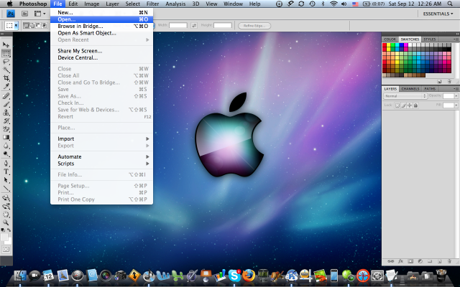Viewport: 460px width, 287px height.
Task: Click the Width input field
Action: tap(178, 26)
